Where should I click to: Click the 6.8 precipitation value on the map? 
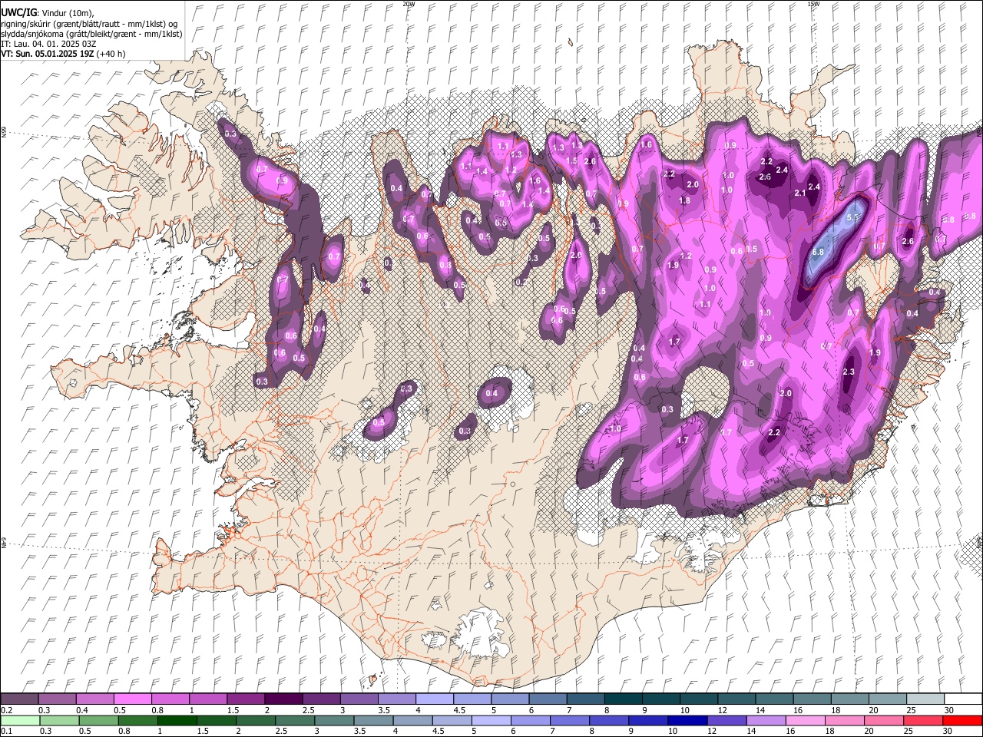pos(818,252)
